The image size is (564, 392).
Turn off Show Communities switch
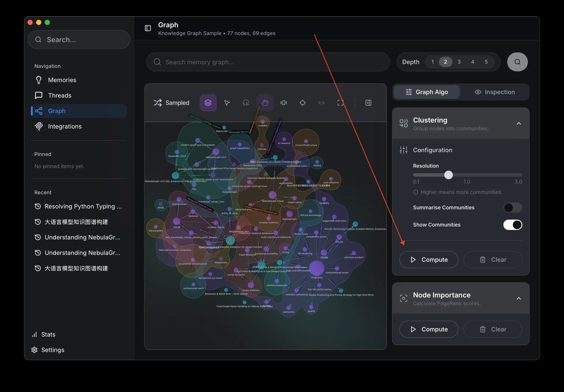(512, 225)
